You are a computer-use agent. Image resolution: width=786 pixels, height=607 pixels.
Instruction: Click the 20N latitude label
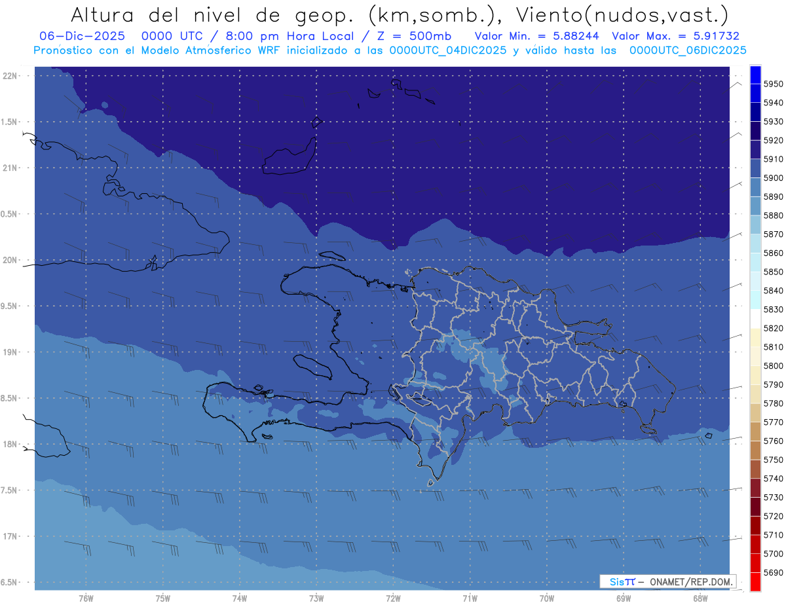[x=9, y=260]
